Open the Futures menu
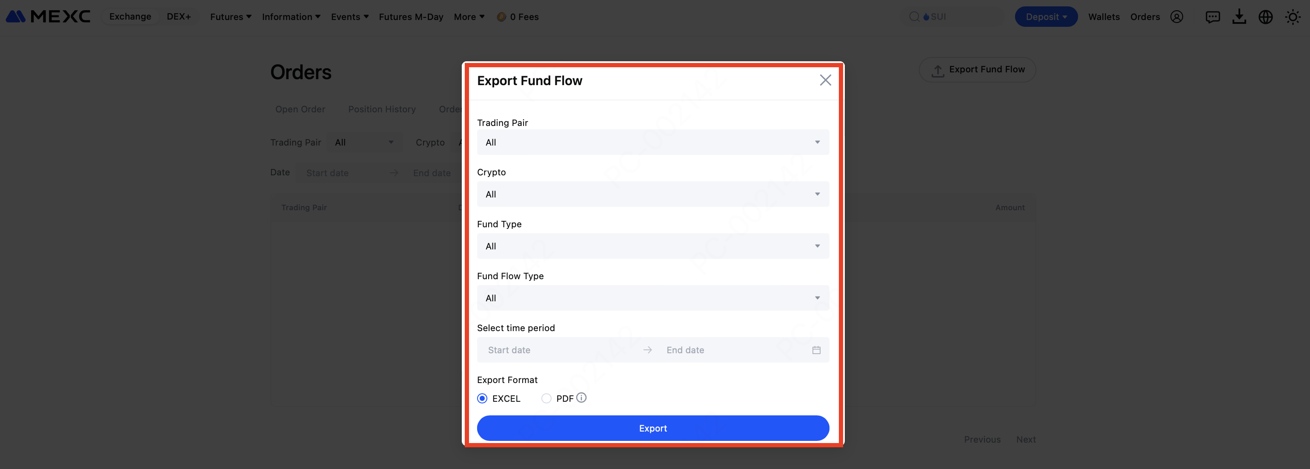Screen dimensions: 1310x469 pyautogui.click(x=230, y=17)
